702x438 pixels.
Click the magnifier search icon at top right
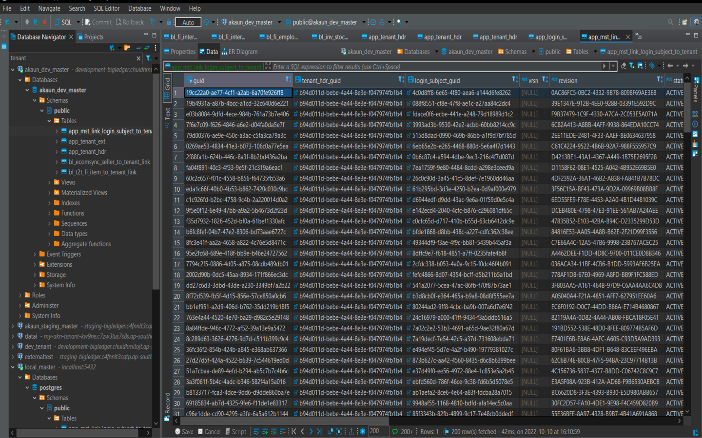pos(670,22)
